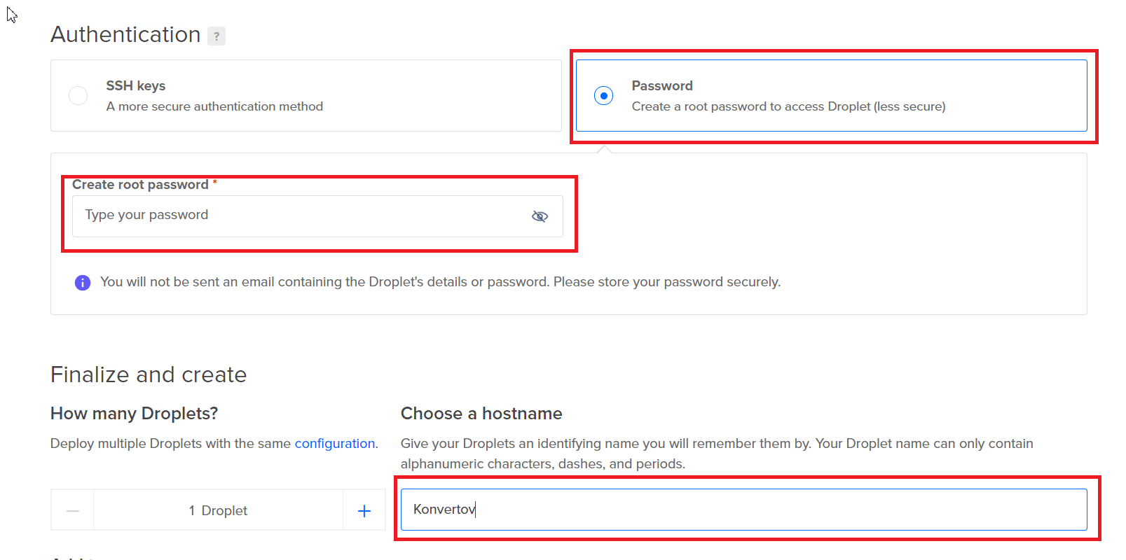Toggle password visibility eye icon
1126x560 pixels.
coord(540,216)
